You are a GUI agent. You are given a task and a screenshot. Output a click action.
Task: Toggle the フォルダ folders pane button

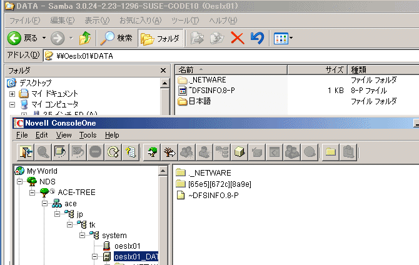[161, 38]
